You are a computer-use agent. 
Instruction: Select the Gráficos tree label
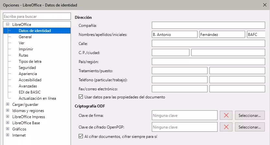[19, 129]
